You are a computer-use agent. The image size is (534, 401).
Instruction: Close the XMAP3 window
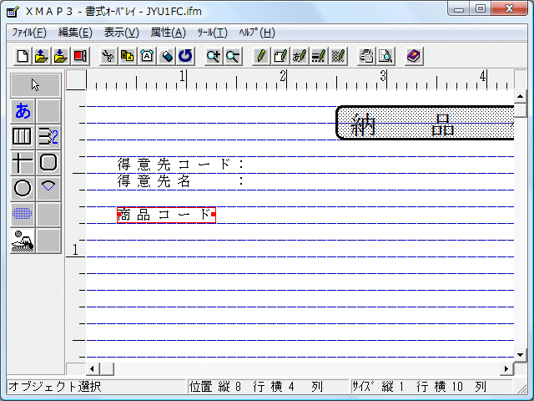tap(509, 9)
